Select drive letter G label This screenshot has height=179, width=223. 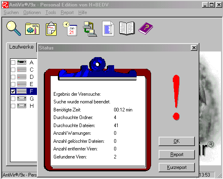point(32,99)
